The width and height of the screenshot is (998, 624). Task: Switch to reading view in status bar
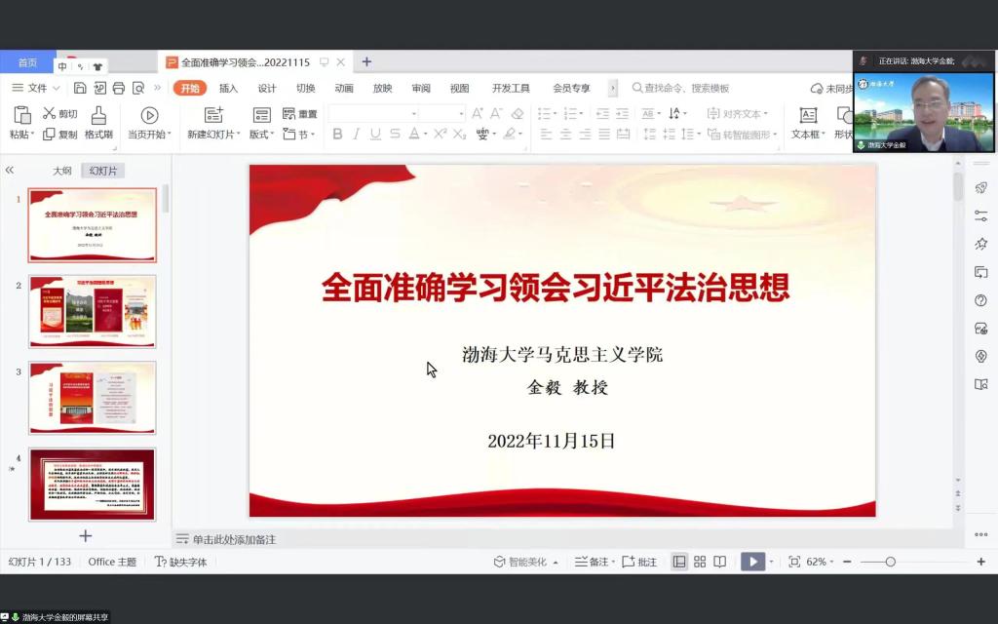pyautogui.click(x=719, y=562)
